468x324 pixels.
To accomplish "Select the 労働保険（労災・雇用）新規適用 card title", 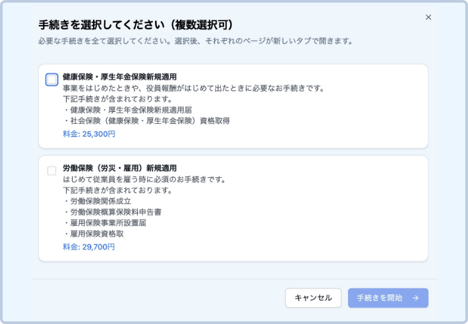I will (x=119, y=168).
